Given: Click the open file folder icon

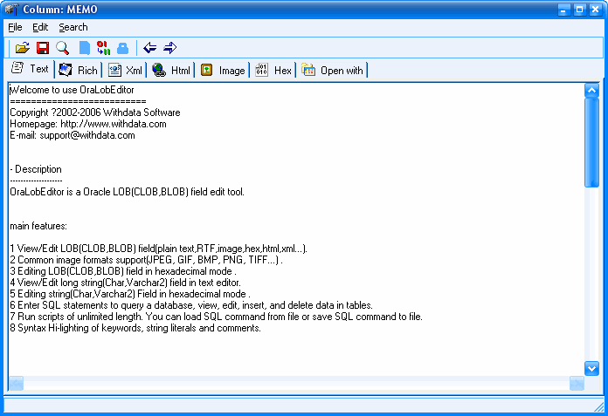Looking at the screenshot, I should [23, 48].
